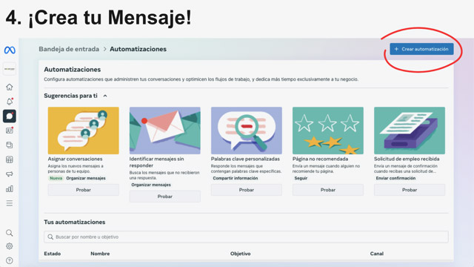
Task: Open the Help question mark icon
Action: (10, 260)
